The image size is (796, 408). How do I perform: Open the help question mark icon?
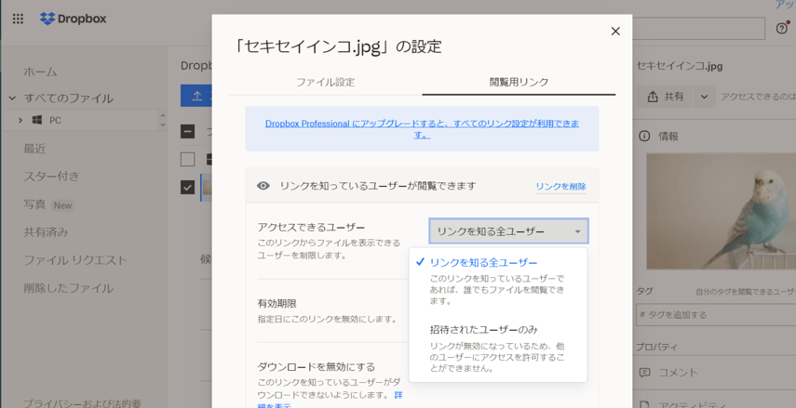pyautogui.click(x=782, y=29)
